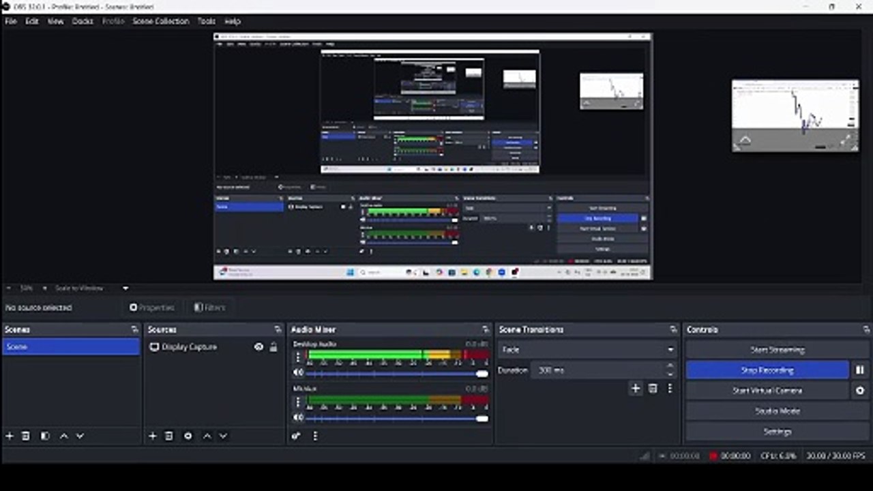Remove the scene transition with trash icon

tap(653, 388)
